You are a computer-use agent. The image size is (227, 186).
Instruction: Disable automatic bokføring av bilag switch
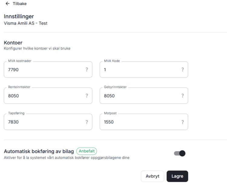180,153
